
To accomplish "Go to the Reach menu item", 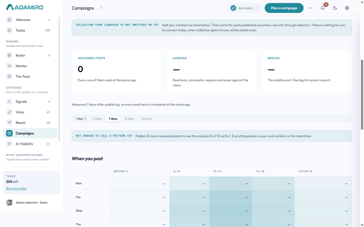I will click(x=31, y=122).
